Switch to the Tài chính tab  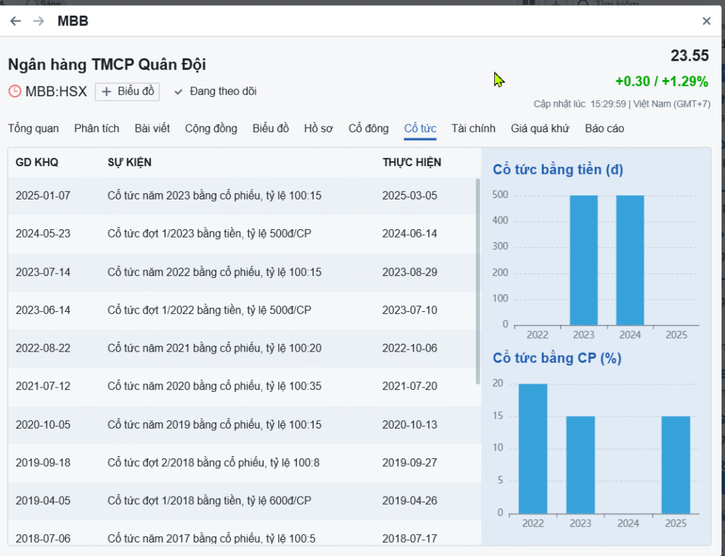tap(473, 128)
